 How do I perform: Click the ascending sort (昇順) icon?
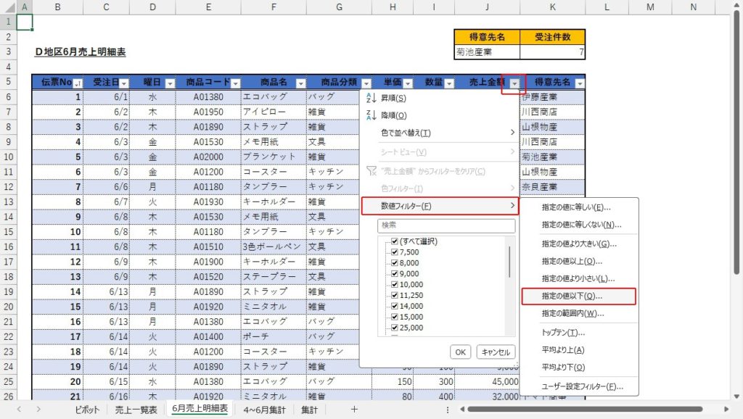click(371, 98)
